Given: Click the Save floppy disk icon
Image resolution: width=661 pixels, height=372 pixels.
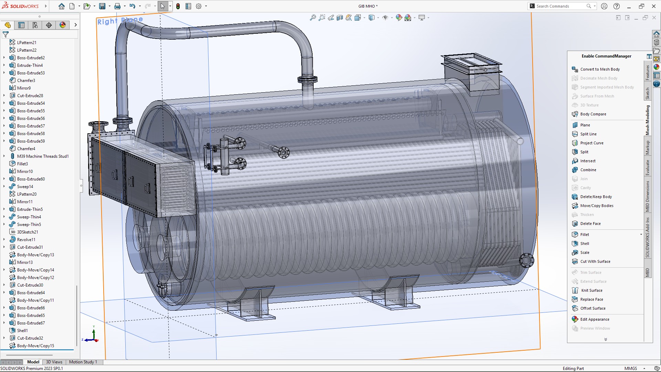Looking at the screenshot, I should click(102, 6).
